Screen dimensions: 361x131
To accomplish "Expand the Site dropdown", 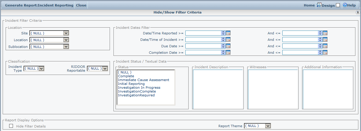I will coord(66,33).
